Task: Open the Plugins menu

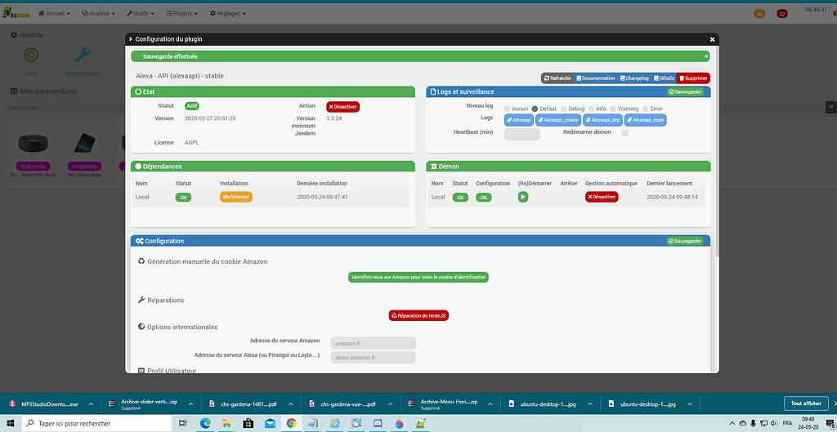Action: 181,13
